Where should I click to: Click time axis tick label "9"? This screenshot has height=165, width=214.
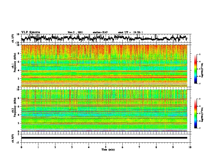[173, 147]
